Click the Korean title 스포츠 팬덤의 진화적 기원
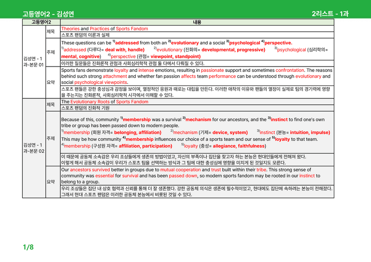The height and width of the screenshot is (262, 371). [x=86, y=108]
